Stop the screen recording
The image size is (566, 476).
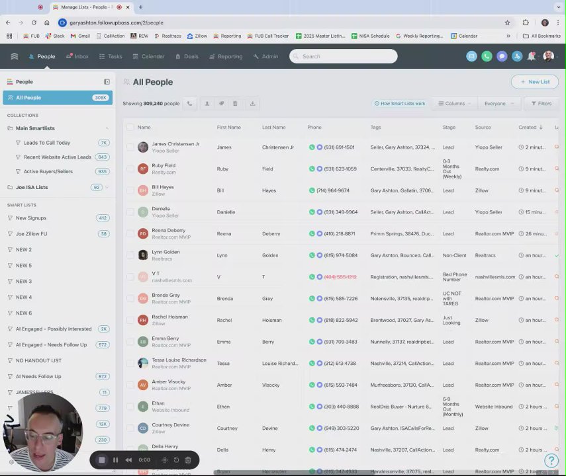102,460
